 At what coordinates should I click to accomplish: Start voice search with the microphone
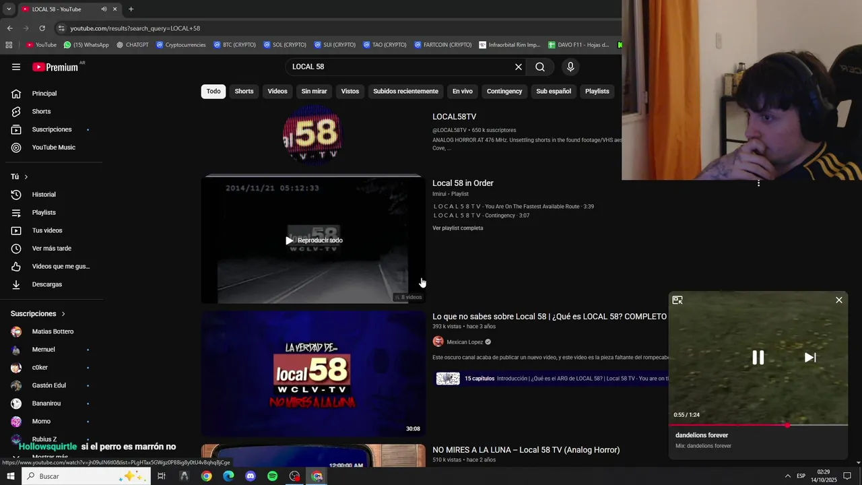(570, 67)
